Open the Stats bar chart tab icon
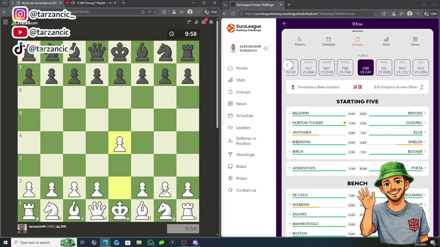This screenshot has width=440, height=247. pyautogui.click(x=386, y=39)
